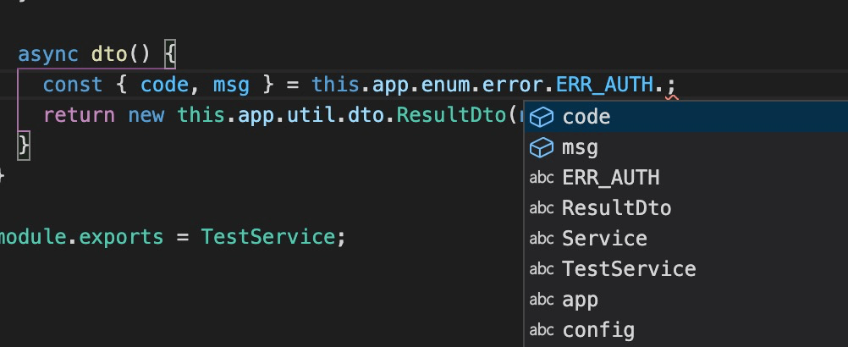This screenshot has width=848, height=347.
Task: Click the closing brace of dto function
Action: pyautogui.click(x=23, y=146)
